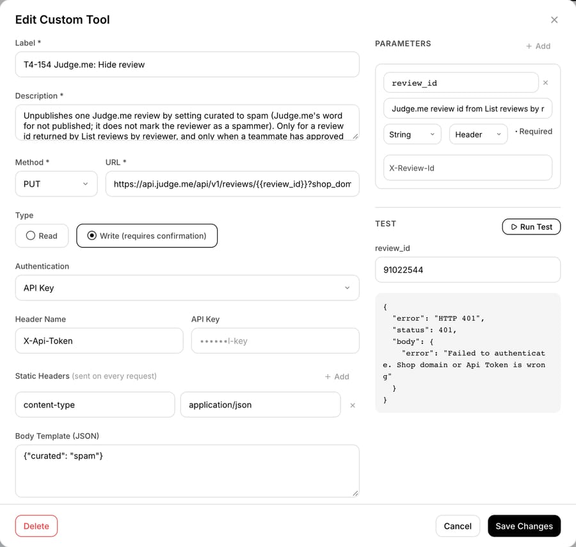
Task: Open the Method PUT dropdown
Action: point(56,184)
